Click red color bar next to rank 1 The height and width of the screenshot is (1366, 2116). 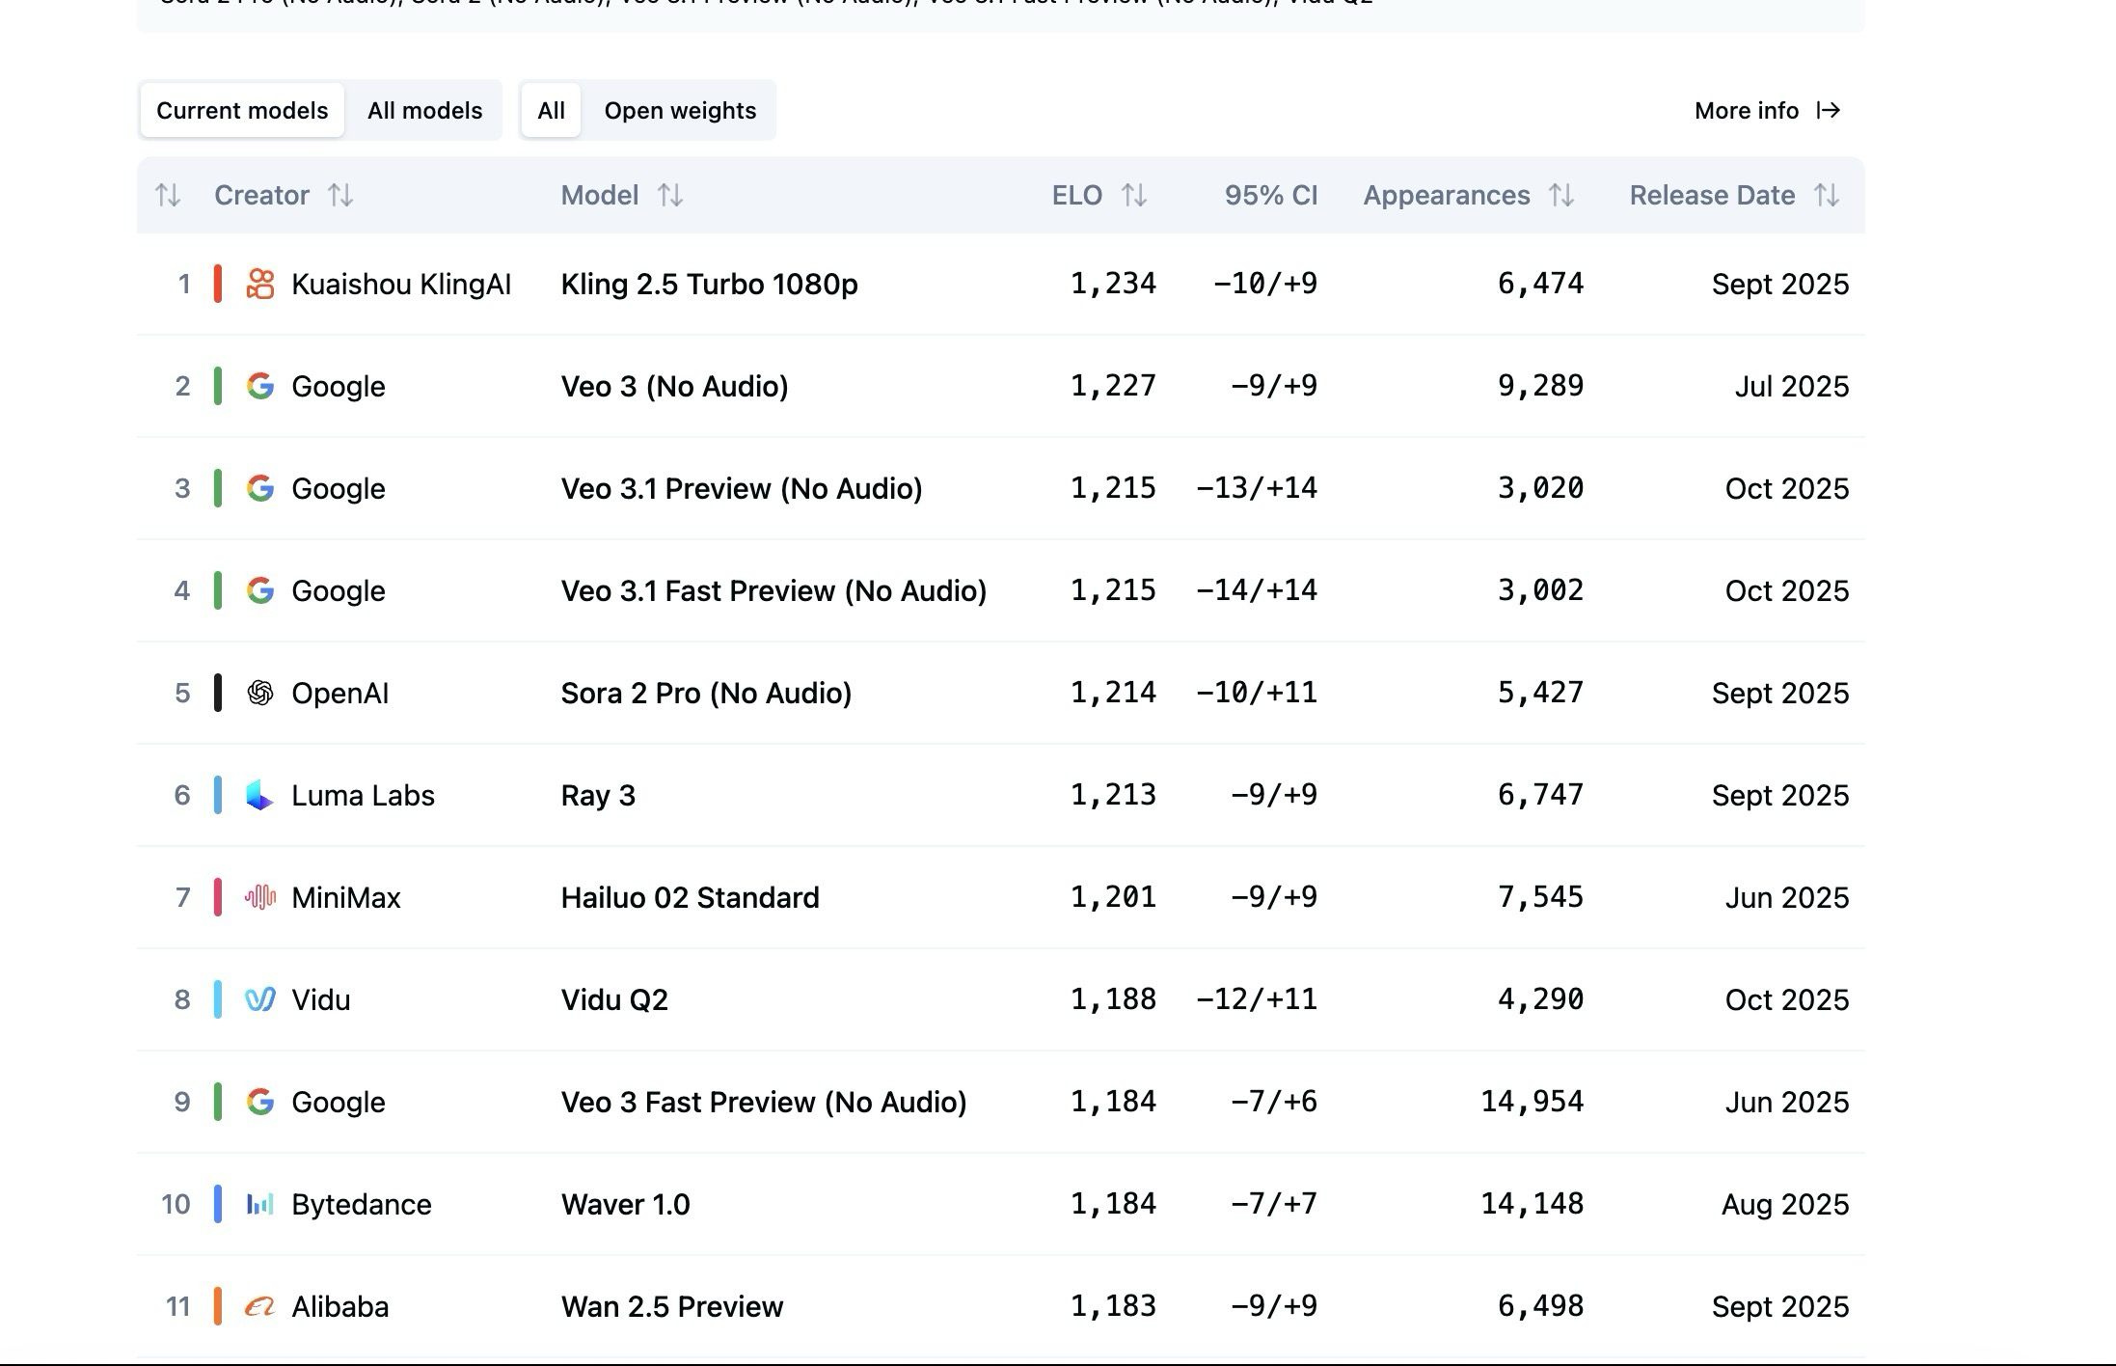(x=218, y=284)
